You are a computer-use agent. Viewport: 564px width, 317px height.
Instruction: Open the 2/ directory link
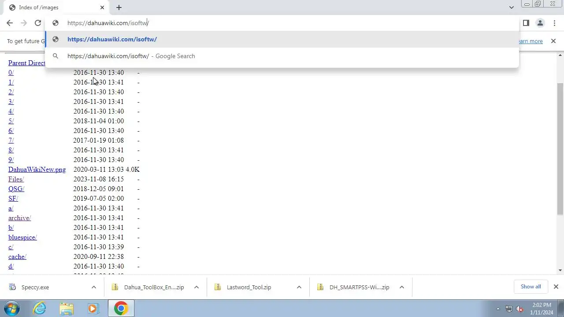(x=11, y=92)
